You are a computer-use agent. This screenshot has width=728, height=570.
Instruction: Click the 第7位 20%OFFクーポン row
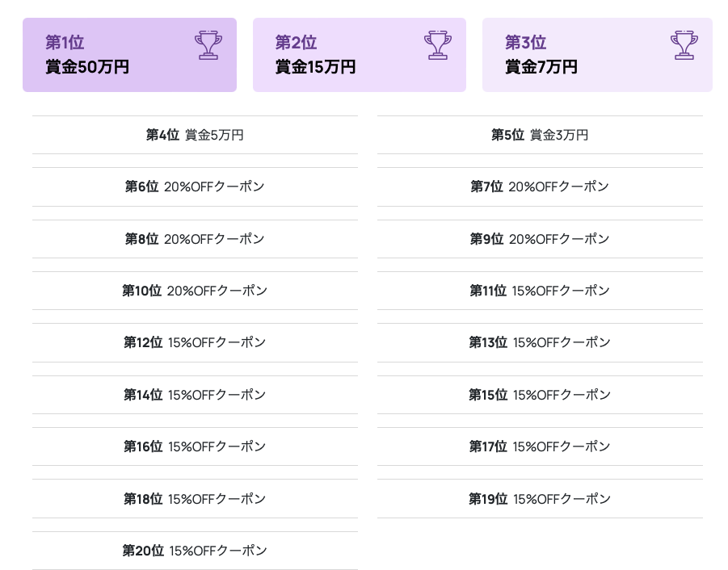coord(540,187)
